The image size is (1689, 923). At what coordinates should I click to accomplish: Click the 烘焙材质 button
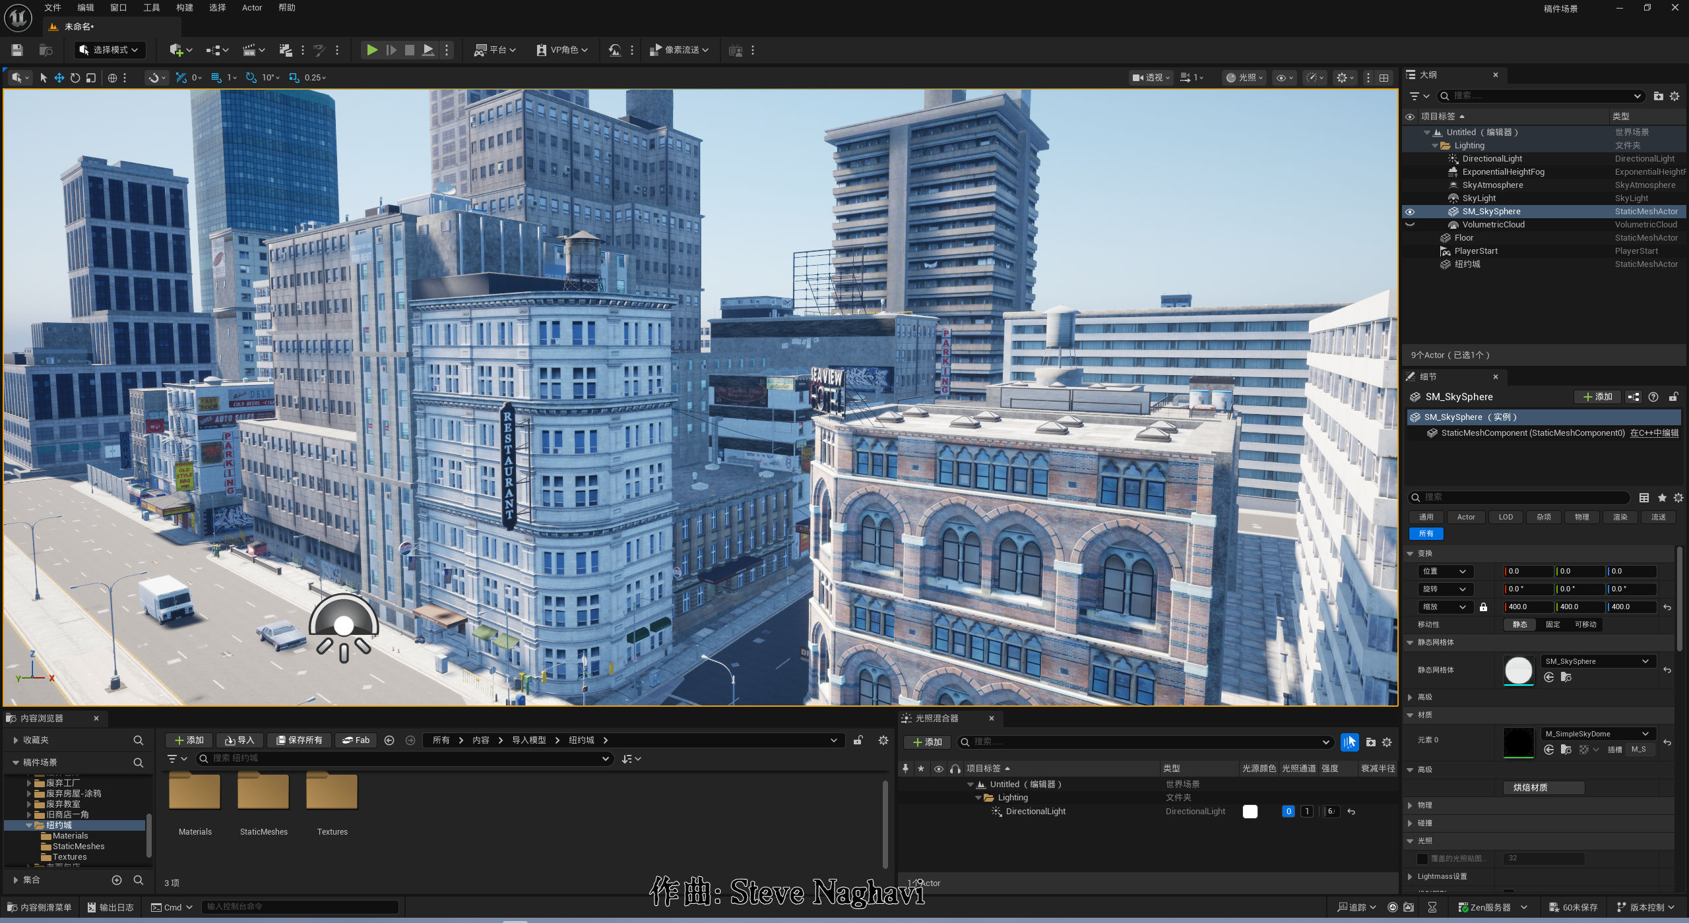(x=1543, y=787)
